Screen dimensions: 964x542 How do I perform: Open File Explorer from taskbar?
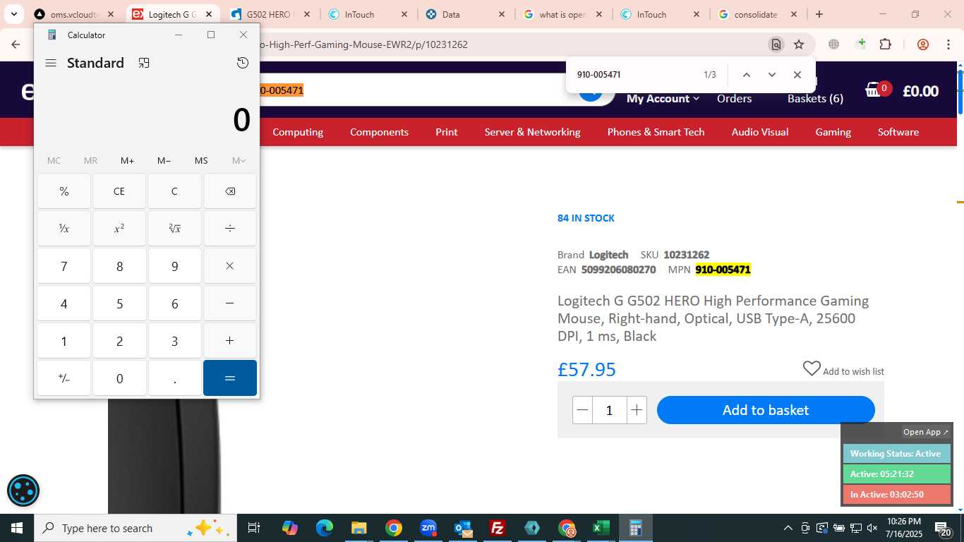coord(359,528)
